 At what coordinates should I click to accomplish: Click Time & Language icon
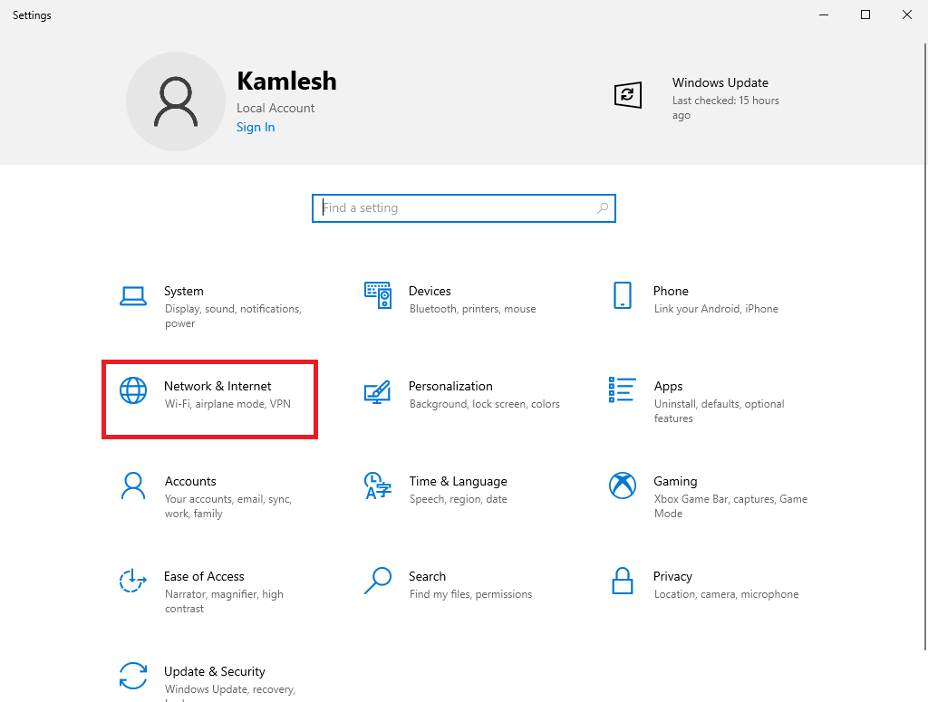(x=378, y=486)
